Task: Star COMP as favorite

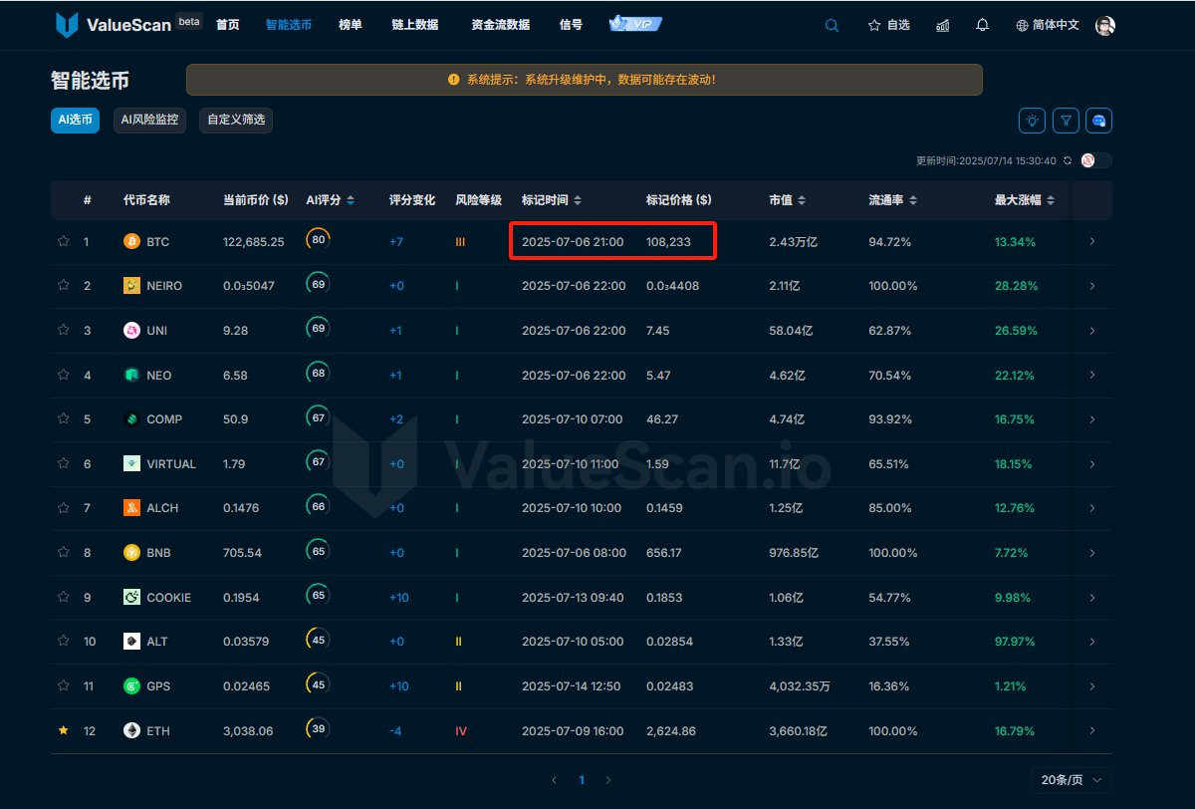Action: coord(64,418)
